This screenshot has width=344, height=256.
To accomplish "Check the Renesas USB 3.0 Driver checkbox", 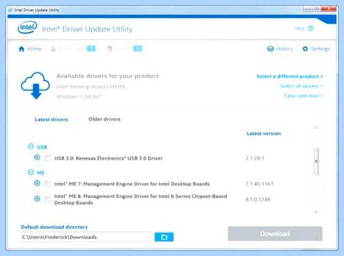I will pos(48,158).
